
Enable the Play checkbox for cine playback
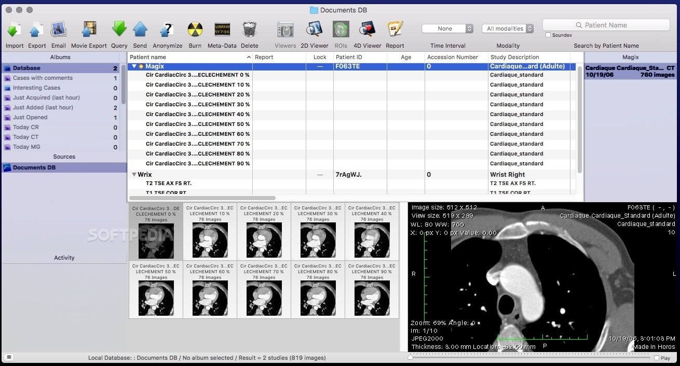[657, 358]
